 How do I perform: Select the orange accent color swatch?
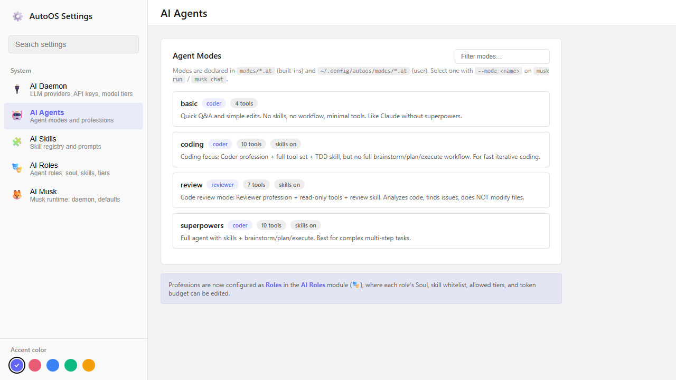(x=89, y=365)
